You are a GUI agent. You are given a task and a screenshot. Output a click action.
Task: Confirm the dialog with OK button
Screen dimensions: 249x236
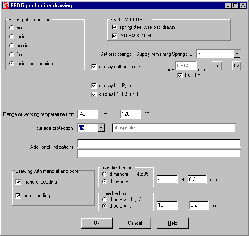[97, 223]
